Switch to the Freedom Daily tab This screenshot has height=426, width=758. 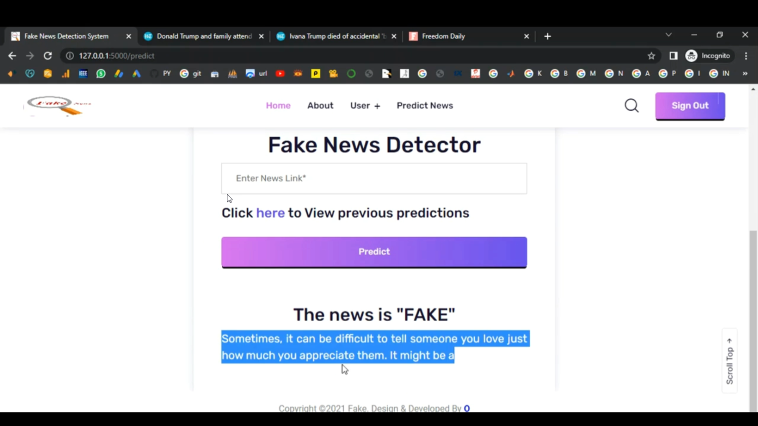tap(443, 36)
